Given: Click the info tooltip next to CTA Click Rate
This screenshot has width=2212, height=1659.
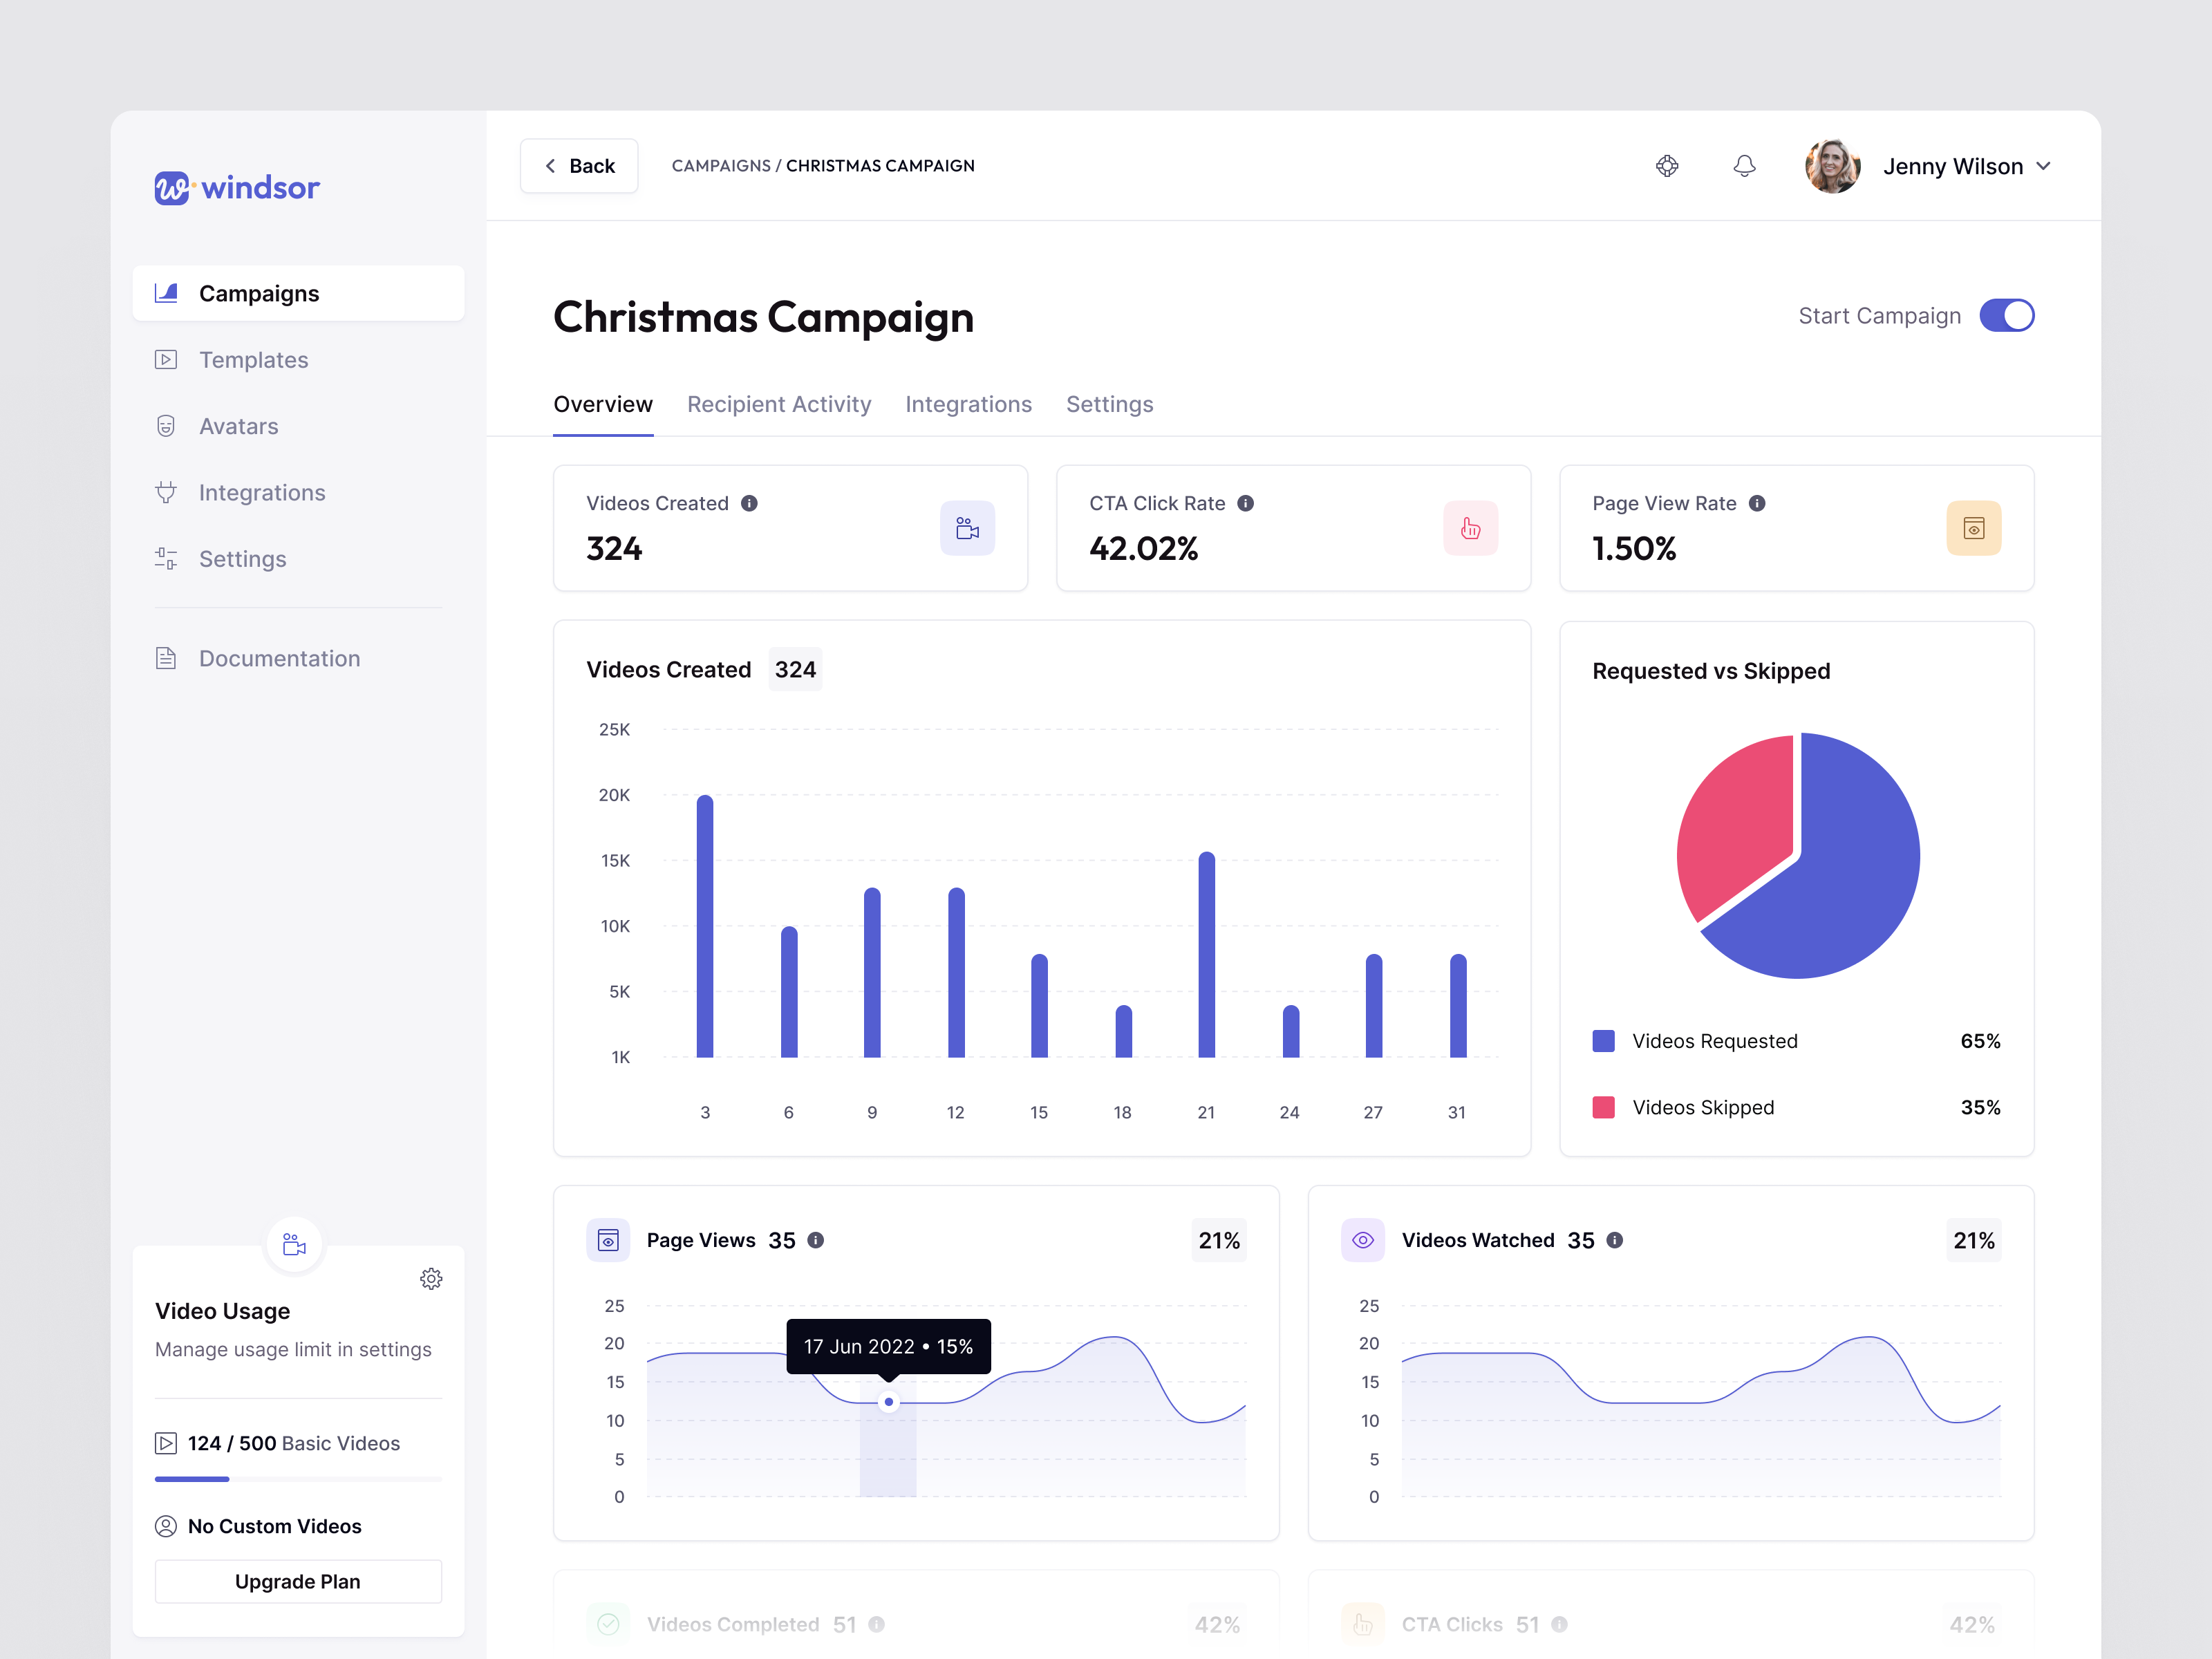Looking at the screenshot, I should coord(1246,503).
